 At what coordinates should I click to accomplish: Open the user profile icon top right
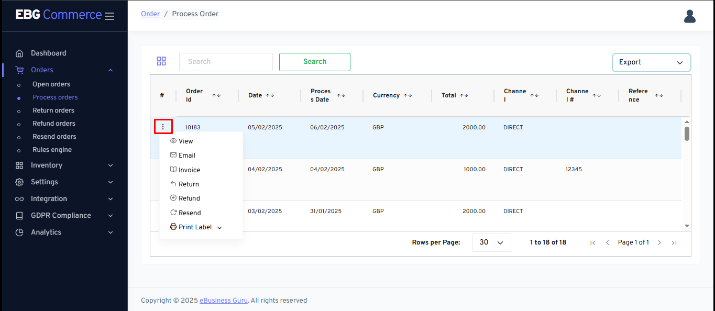pos(689,16)
